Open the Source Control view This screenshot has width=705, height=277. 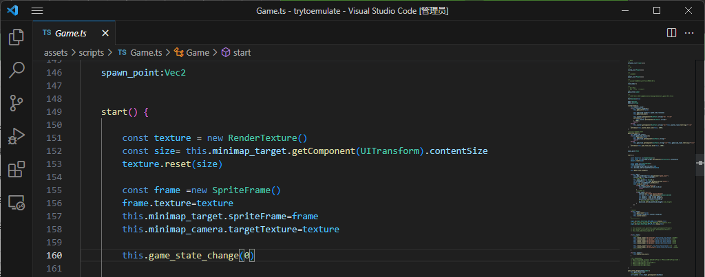pyautogui.click(x=17, y=103)
